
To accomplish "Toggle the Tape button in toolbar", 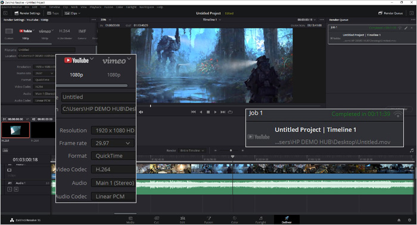I will (x=53, y=13).
